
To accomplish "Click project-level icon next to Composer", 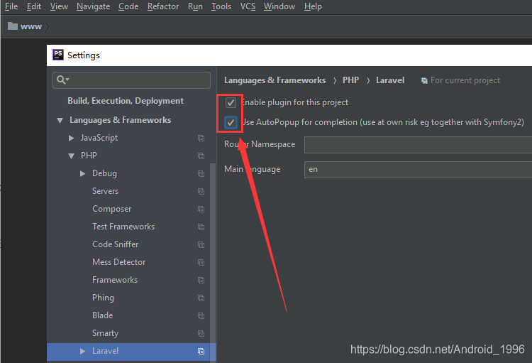I will point(201,209).
